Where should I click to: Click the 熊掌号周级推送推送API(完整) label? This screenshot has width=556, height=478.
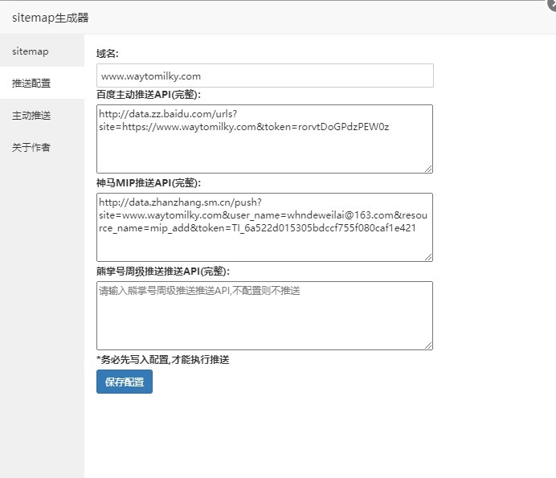pyautogui.click(x=163, y=272)
